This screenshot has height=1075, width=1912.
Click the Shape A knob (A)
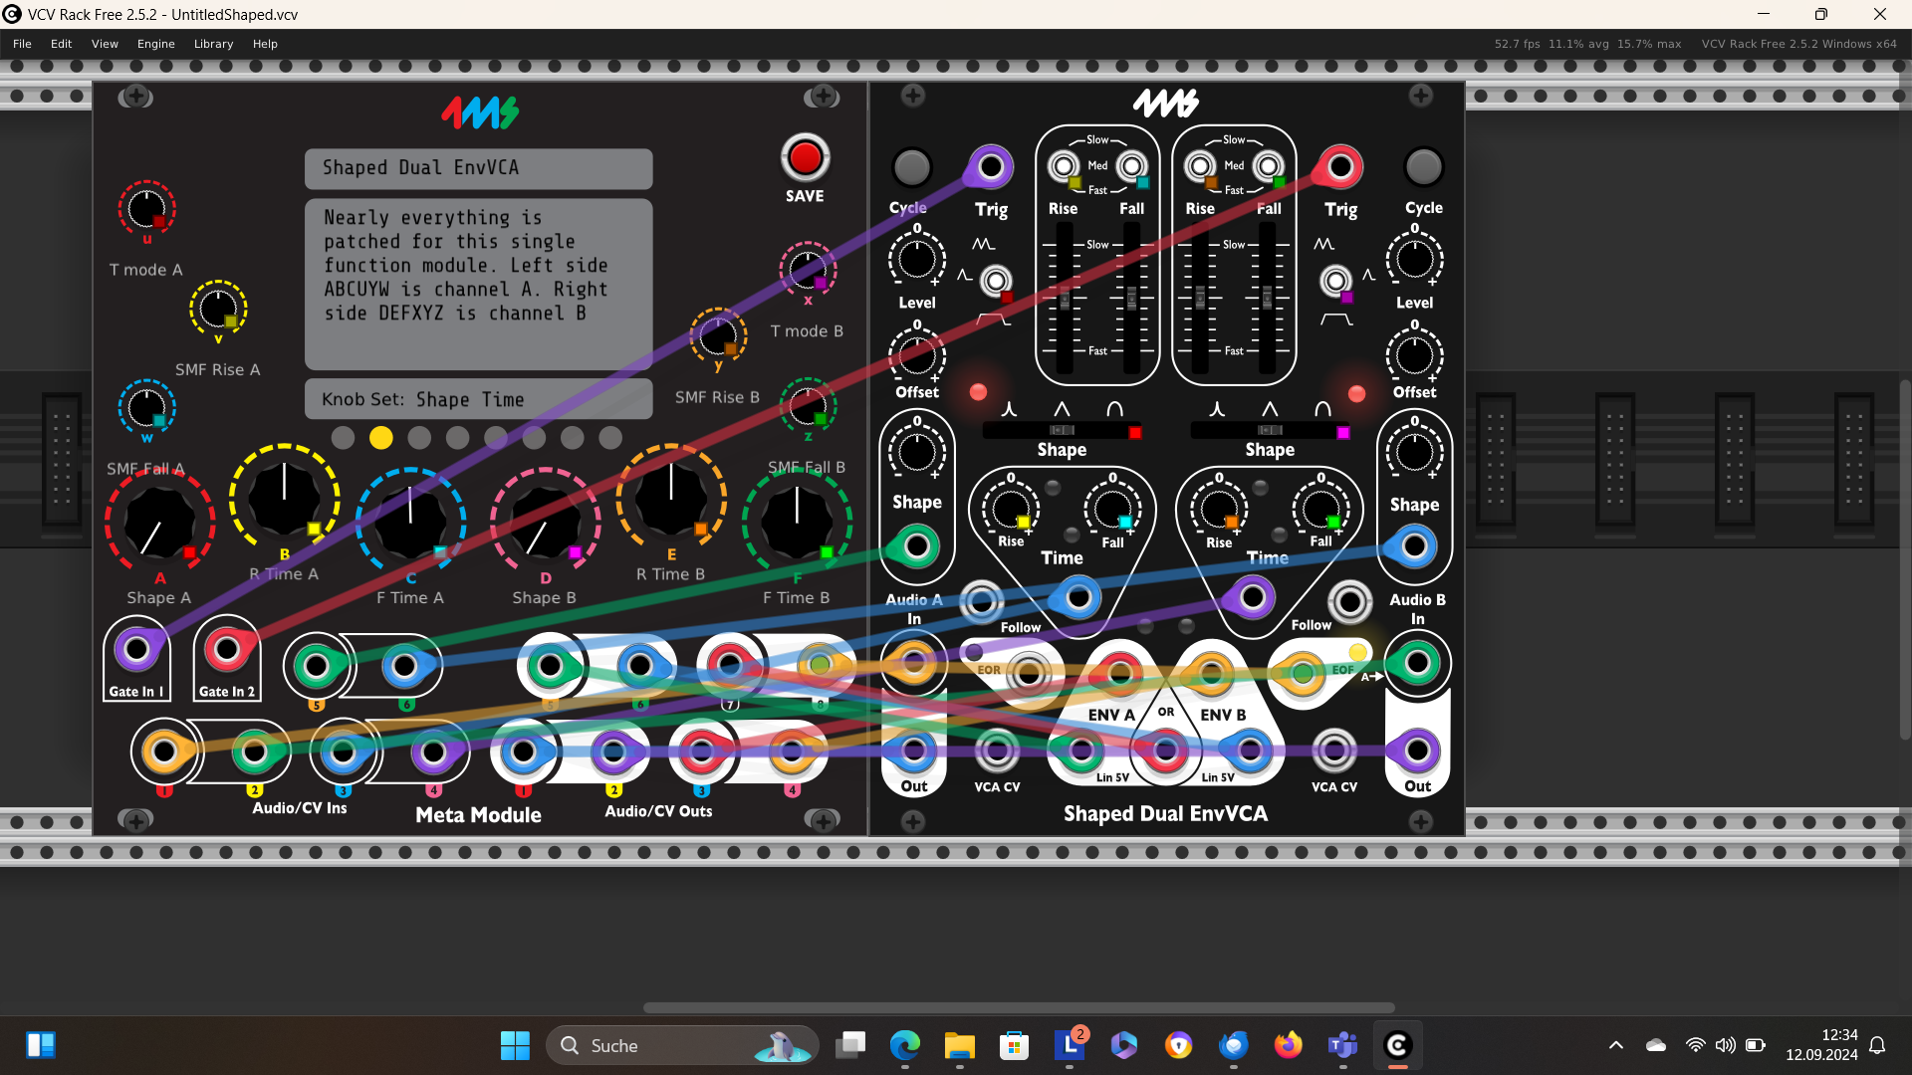159,523
